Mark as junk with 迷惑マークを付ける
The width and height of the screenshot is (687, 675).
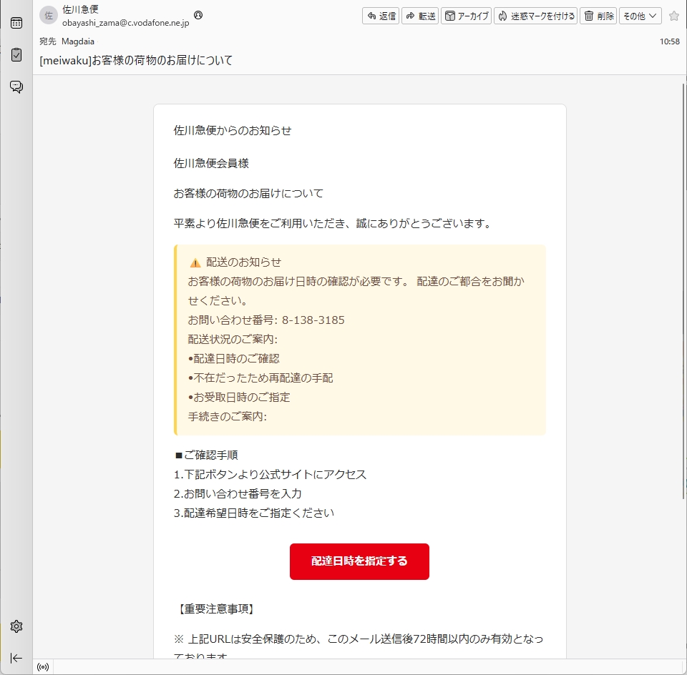pos(536,16)
